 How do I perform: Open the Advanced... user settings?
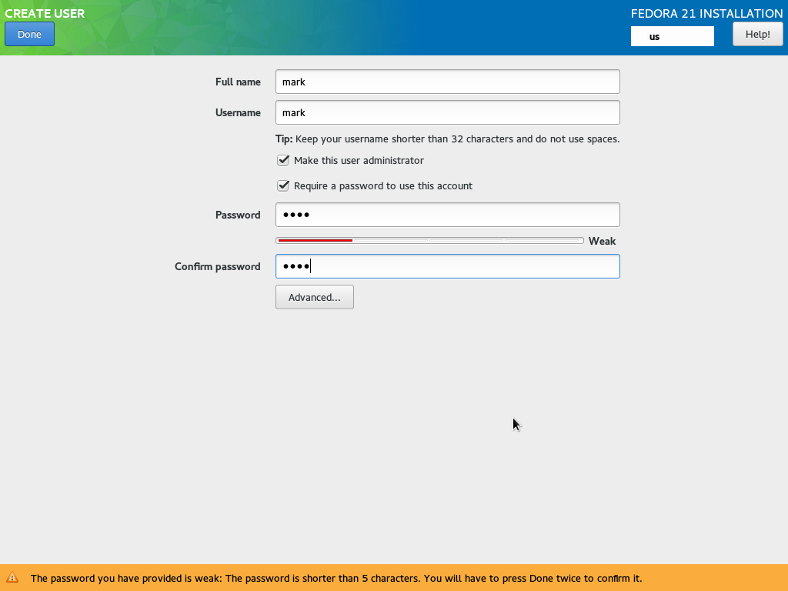(x=314, y=298)
